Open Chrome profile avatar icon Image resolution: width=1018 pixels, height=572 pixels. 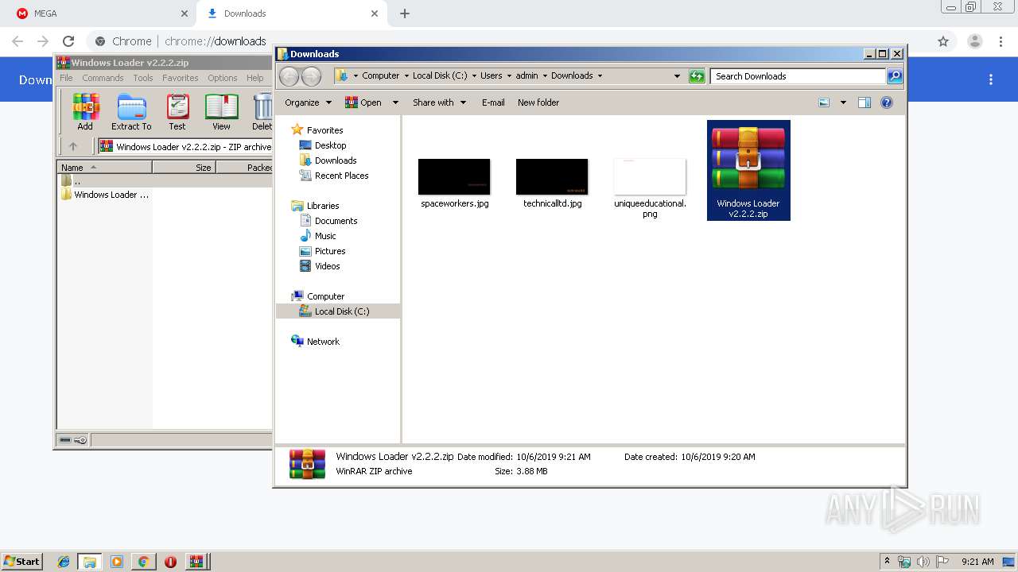click(x=975, y=41)
